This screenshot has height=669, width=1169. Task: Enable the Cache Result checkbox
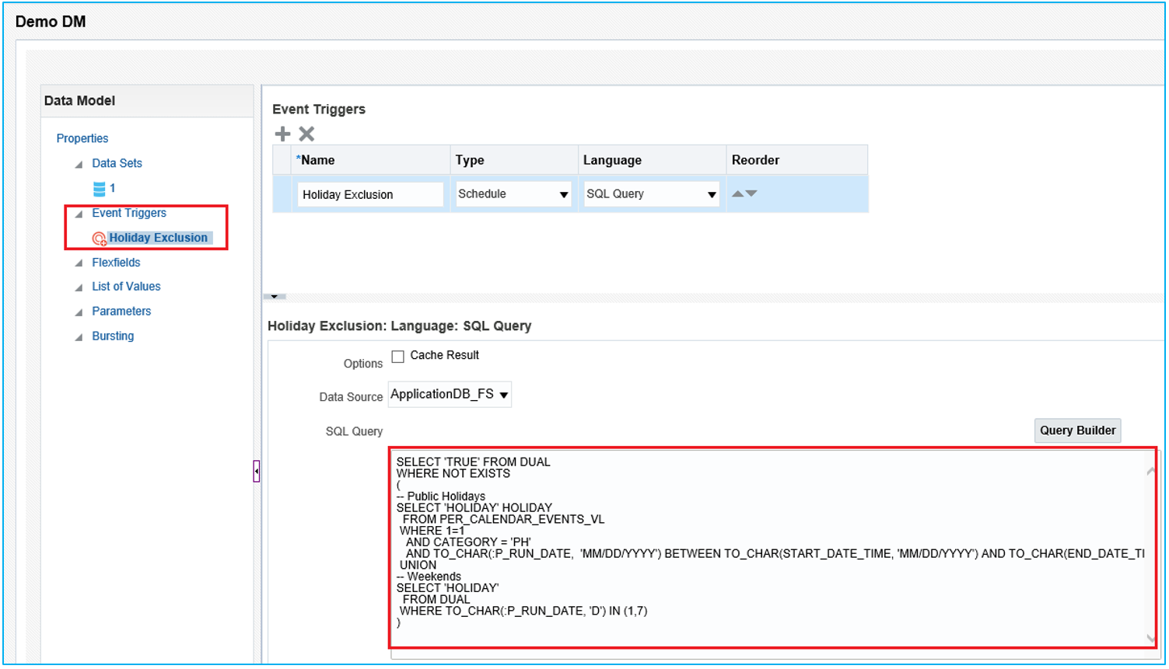click(x=398, y=357)
